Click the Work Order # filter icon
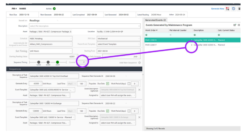Image resolution: width=244 pixels, height=135 pixels. [146, 35]
